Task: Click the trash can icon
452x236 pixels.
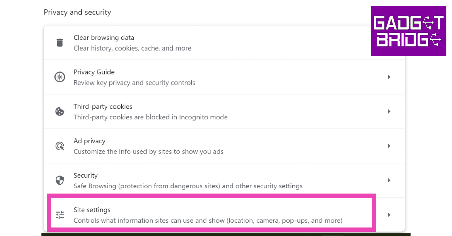Action: [x=60, y=42]
